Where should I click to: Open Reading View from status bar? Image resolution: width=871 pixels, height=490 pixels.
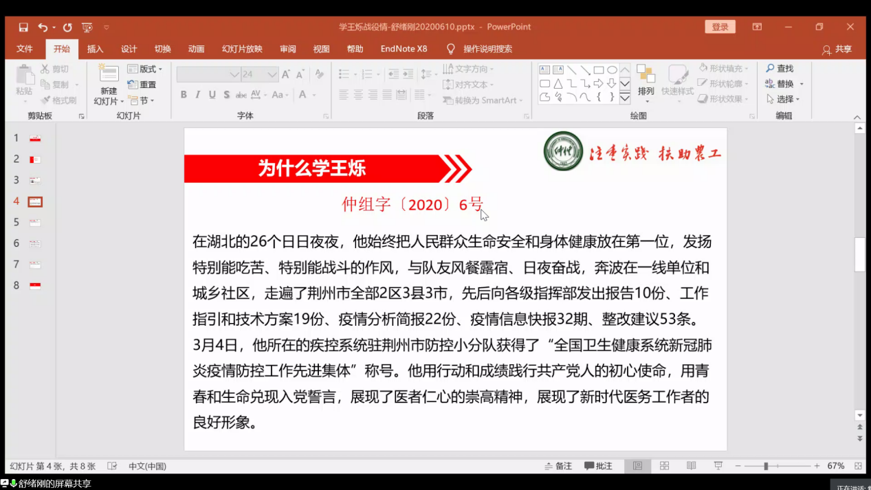691,466
